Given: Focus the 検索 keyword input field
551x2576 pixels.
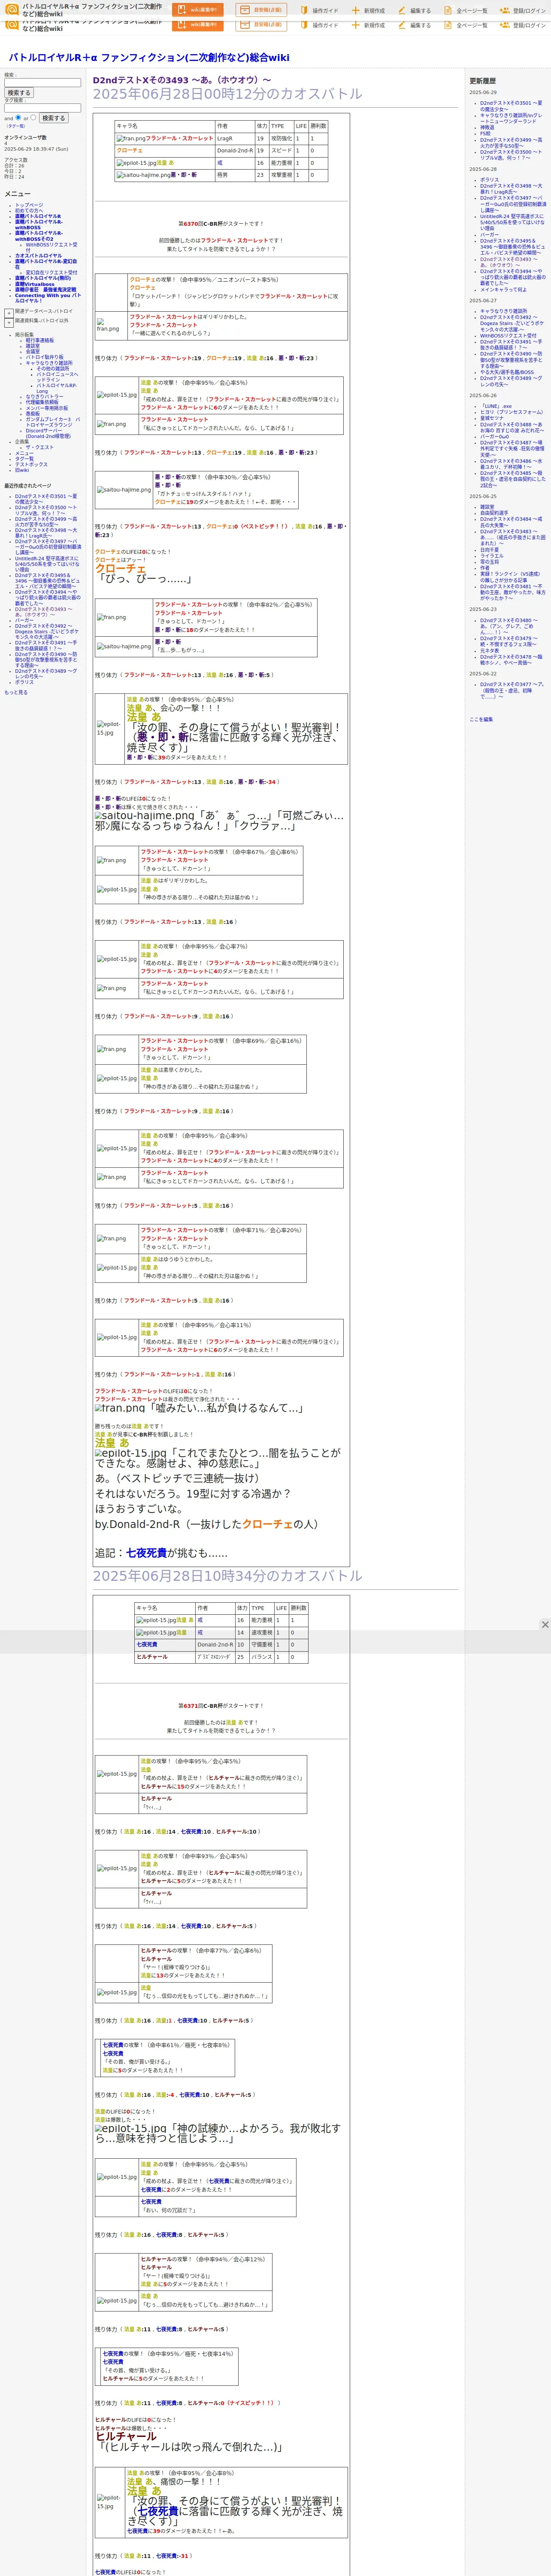Looking at the screenshot, I should click(x=43, y=83).
